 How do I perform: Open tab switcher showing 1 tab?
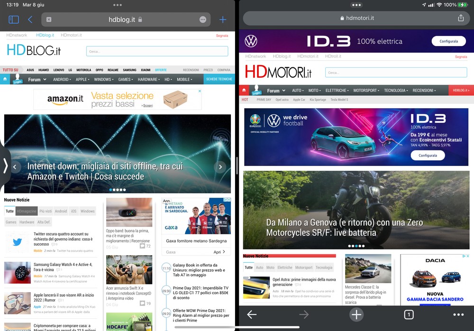[409, 314]
